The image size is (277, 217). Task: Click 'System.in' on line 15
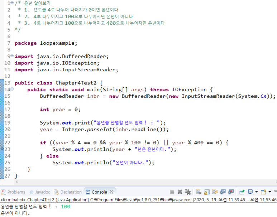[252, 96]
